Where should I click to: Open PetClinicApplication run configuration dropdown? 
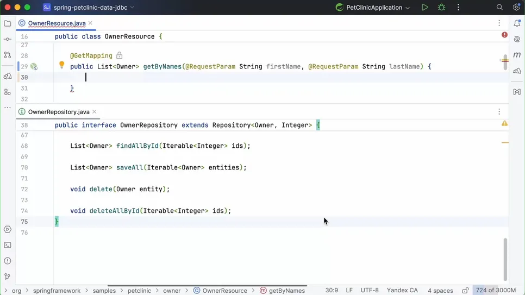[x=373, y=8]
